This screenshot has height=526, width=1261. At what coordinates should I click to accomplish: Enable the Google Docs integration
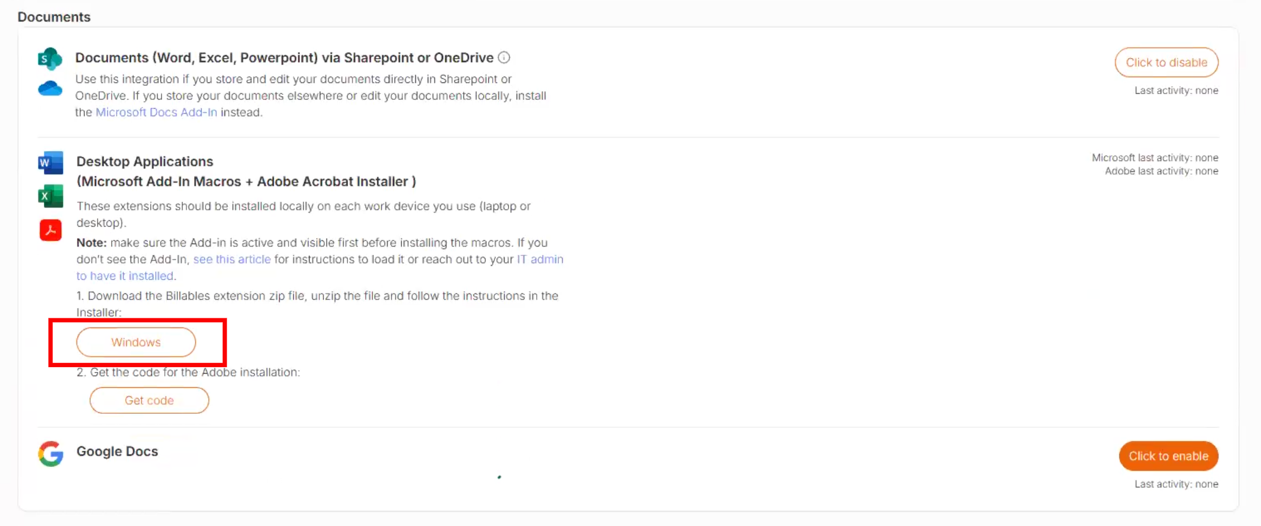pyautogui.click(x=1168, y=456)
